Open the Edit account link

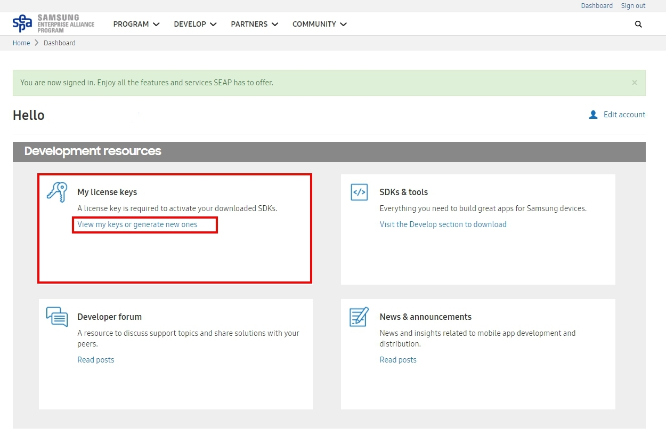click(x=624, y=115)
